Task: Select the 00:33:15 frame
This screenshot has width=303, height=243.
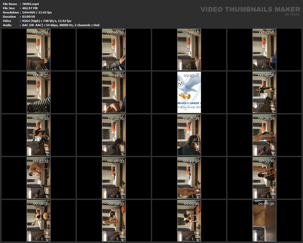Action: click(x=114, y=135)
